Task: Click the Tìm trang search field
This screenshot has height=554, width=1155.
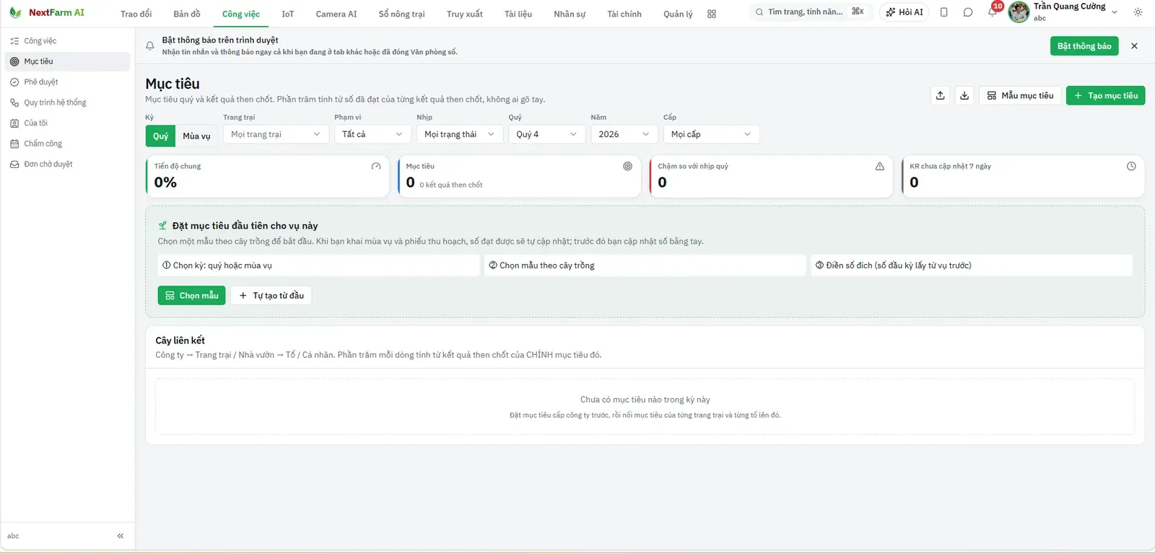Action: 810,12
